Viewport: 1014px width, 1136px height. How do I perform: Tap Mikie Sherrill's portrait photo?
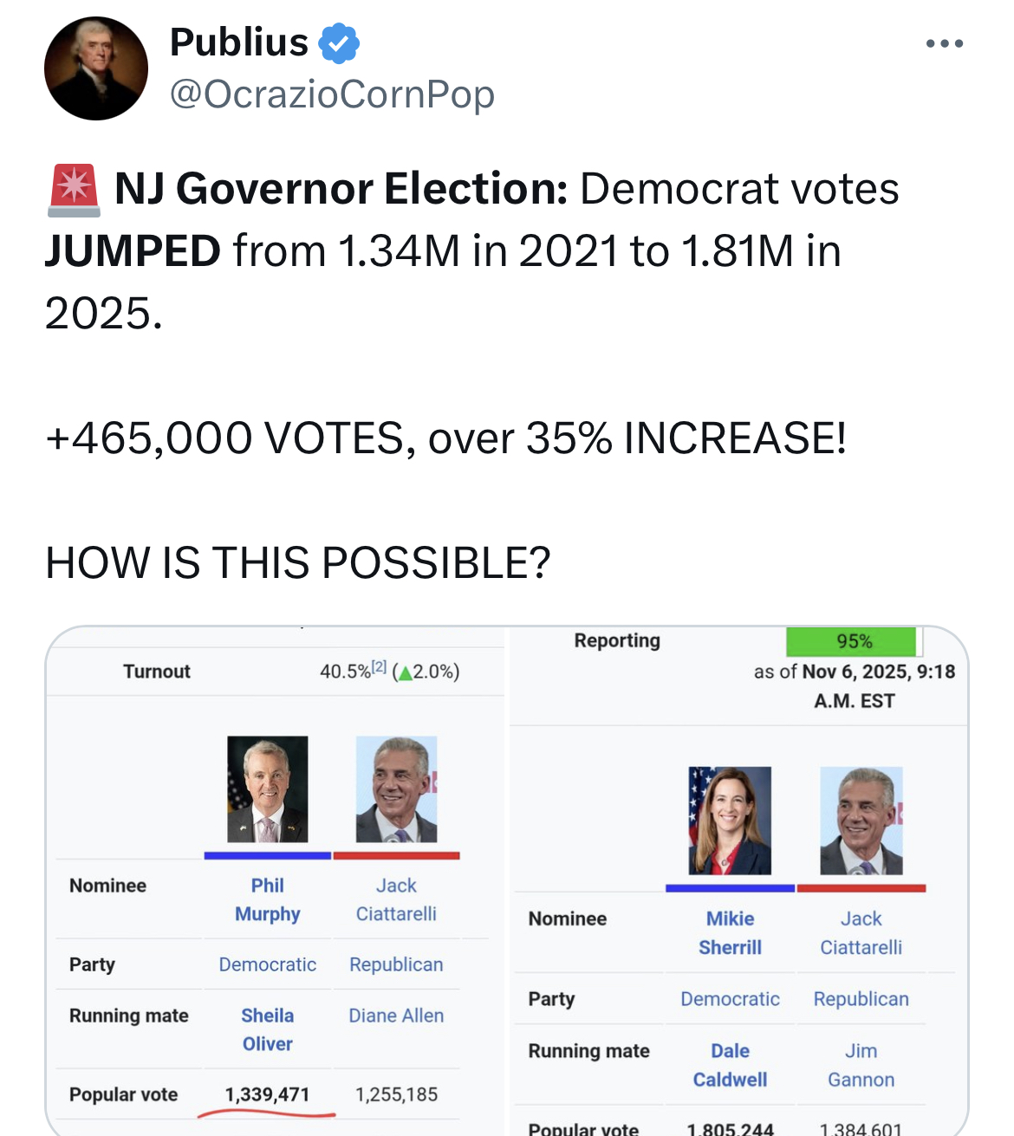[730, 821]
